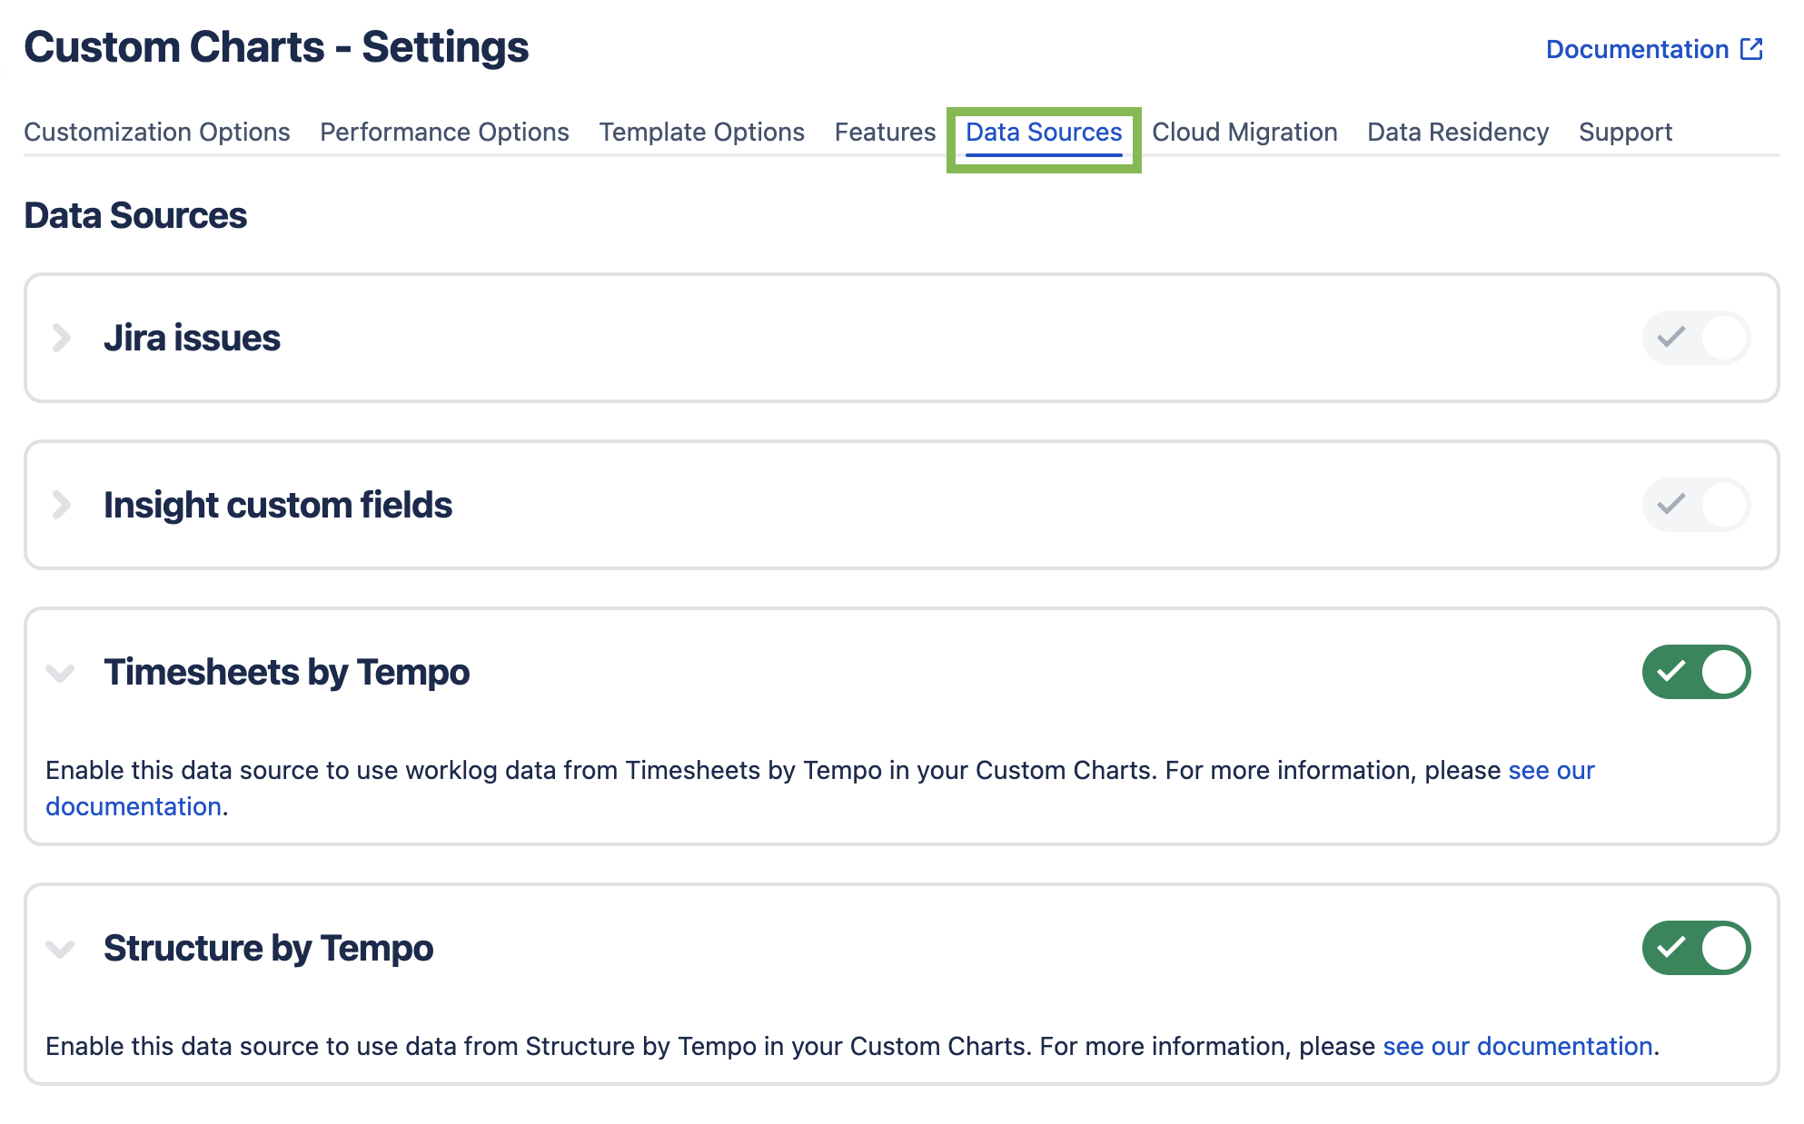Toggle the Insight custom fields switch
Viewport: 1804px width, 1124px height.
click(1696, 505)
